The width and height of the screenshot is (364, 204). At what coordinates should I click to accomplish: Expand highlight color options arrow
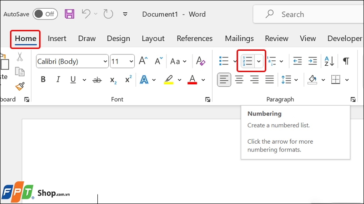179,80
